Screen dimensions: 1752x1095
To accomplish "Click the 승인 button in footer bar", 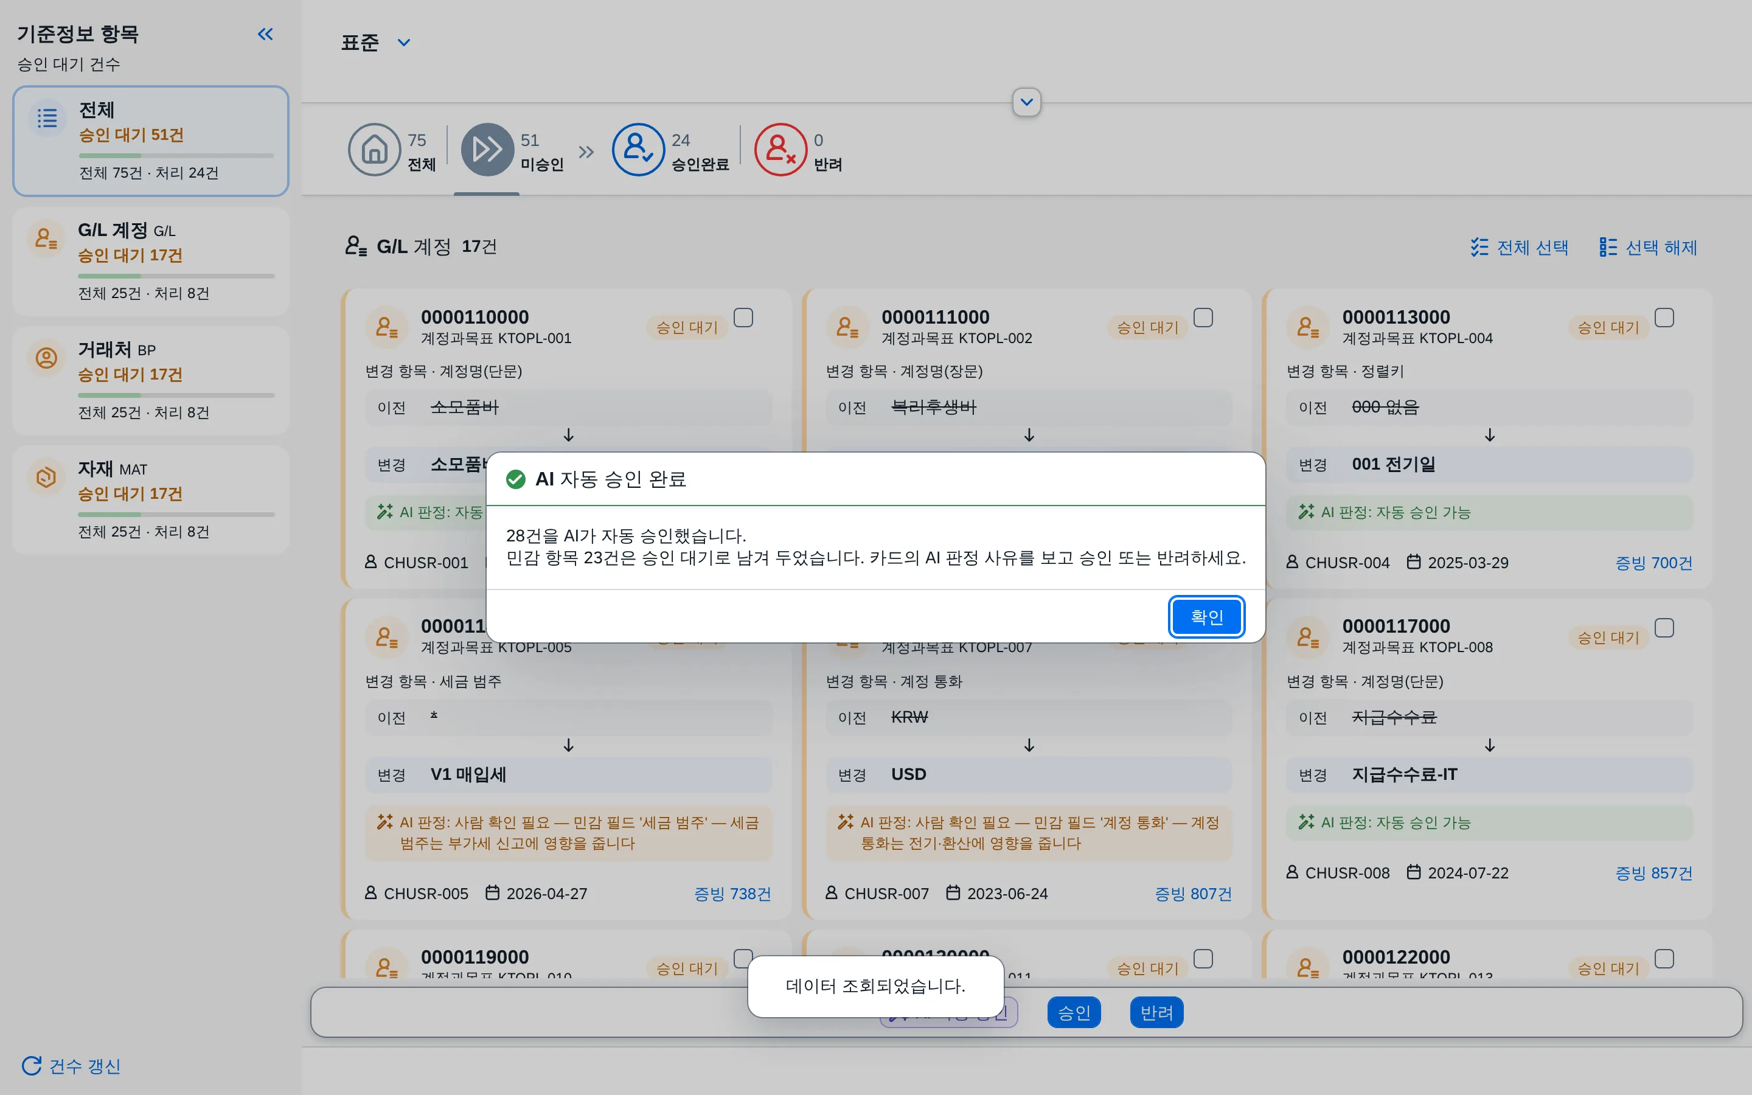I will point(1074,1012).
